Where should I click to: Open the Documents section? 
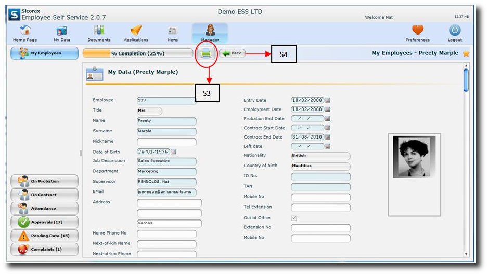pos(99,33)
